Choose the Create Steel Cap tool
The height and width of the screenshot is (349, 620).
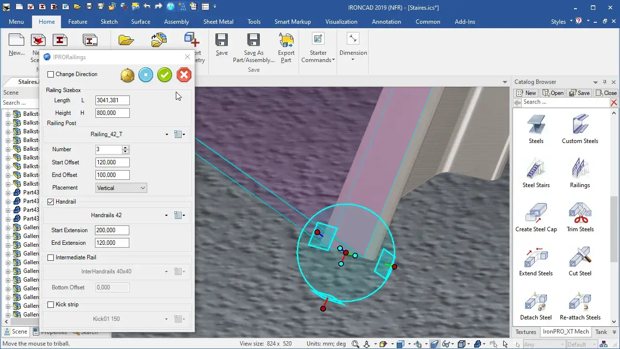[x=536, y=218]
